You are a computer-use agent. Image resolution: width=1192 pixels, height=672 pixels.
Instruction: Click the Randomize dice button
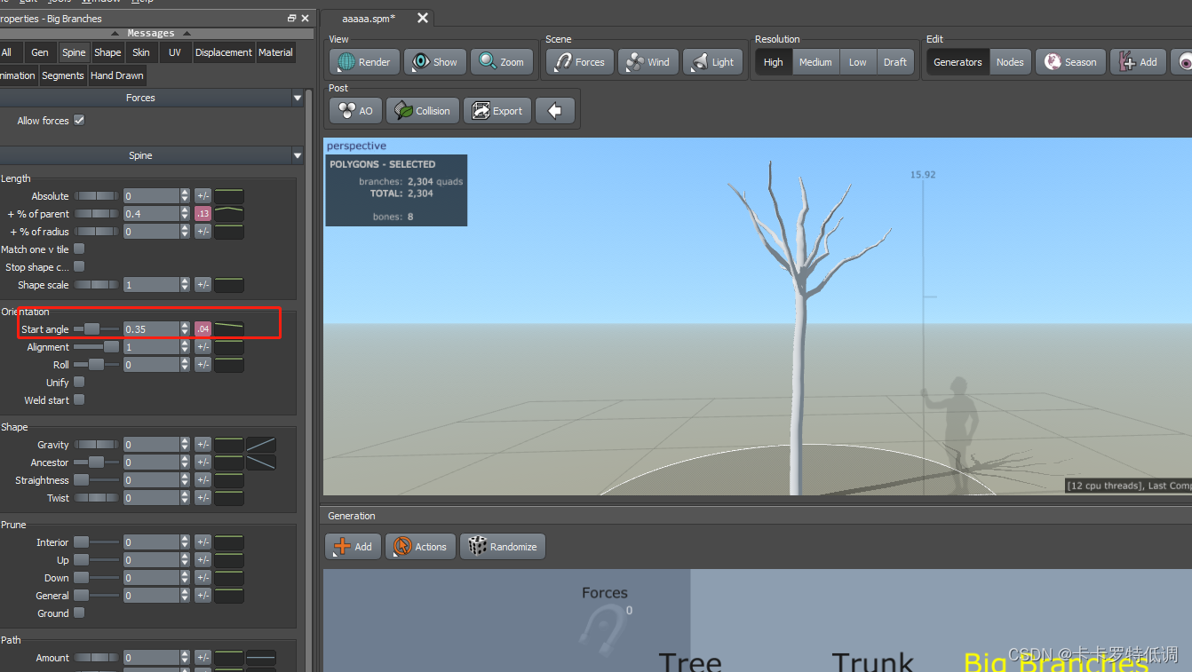[x=503, y=546]
